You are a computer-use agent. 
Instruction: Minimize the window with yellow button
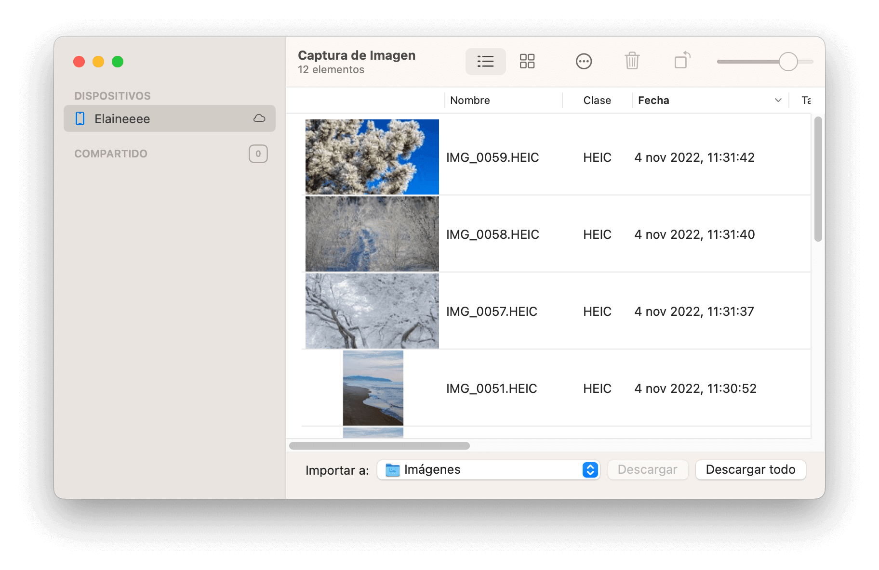[x=98, y=62]
